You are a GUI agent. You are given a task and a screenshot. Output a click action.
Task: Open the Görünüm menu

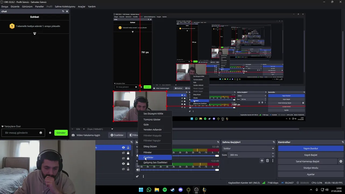click(x=27, y=6)
